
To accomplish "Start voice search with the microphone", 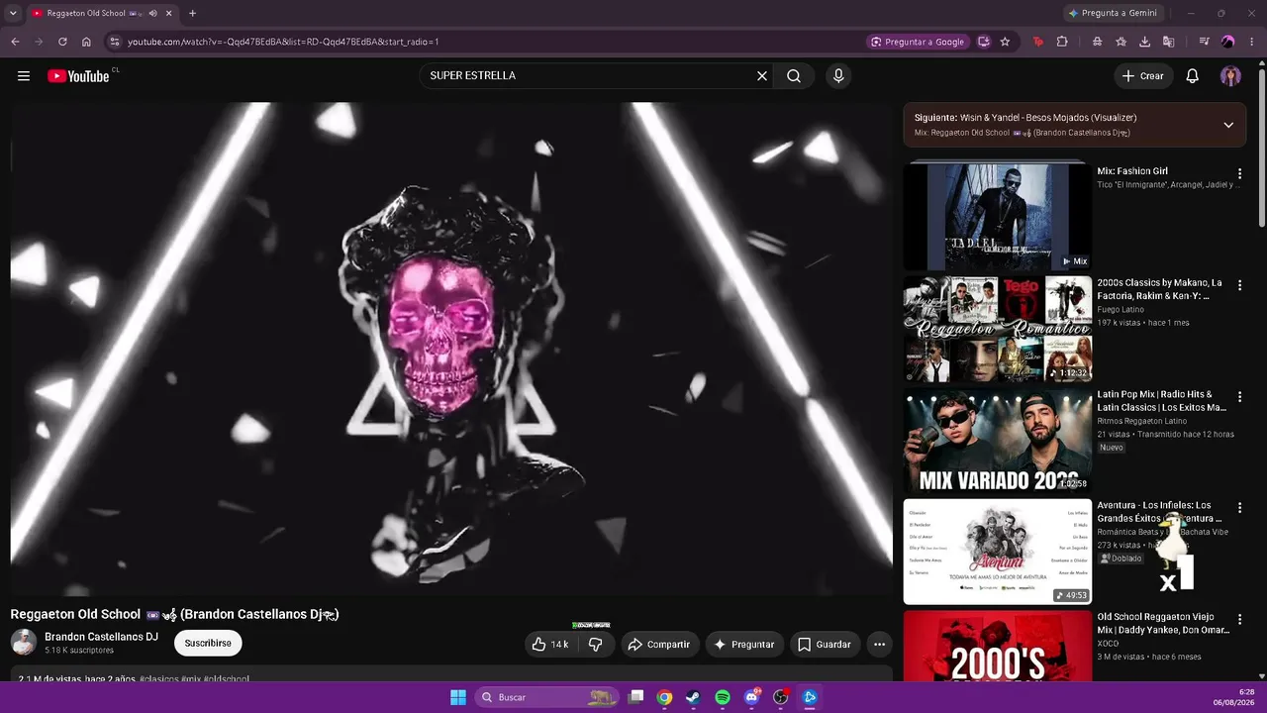I will (x=838, y=76).
